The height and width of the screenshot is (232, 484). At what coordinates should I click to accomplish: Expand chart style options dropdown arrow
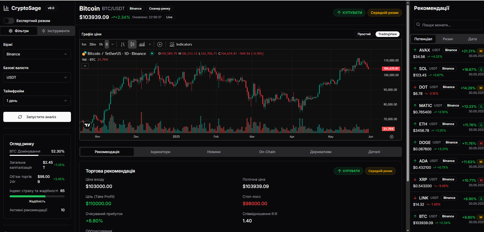pyautogui.click(x=150, y=45)
